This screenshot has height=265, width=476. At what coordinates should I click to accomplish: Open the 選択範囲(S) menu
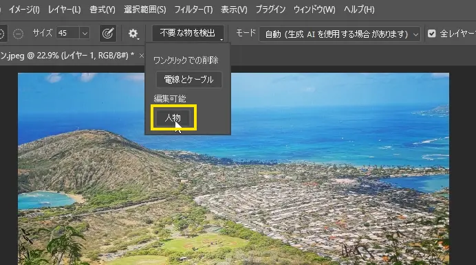point(145,10)
